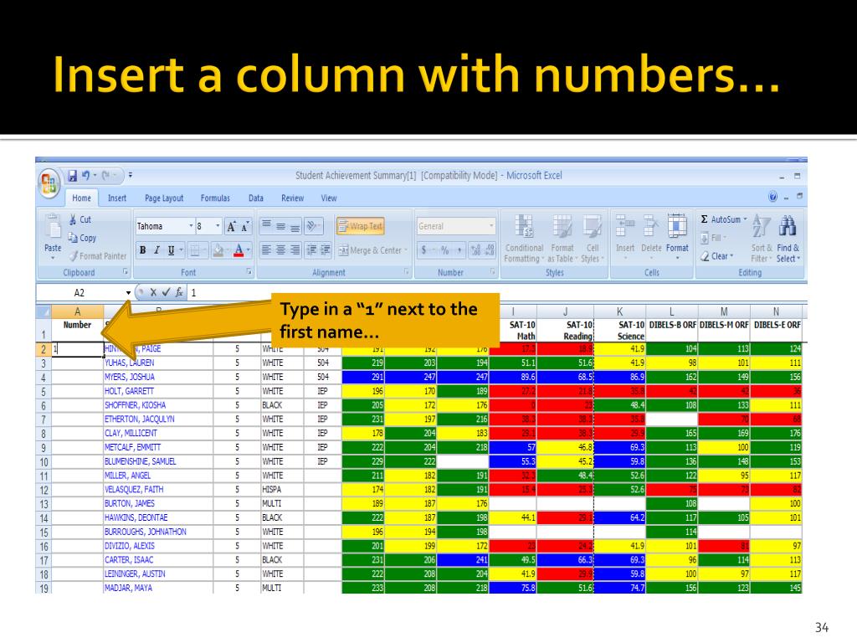This screenshot has height=643, width=857.
Task: Open the Format cells menu
Action: [x=677, y=235]
